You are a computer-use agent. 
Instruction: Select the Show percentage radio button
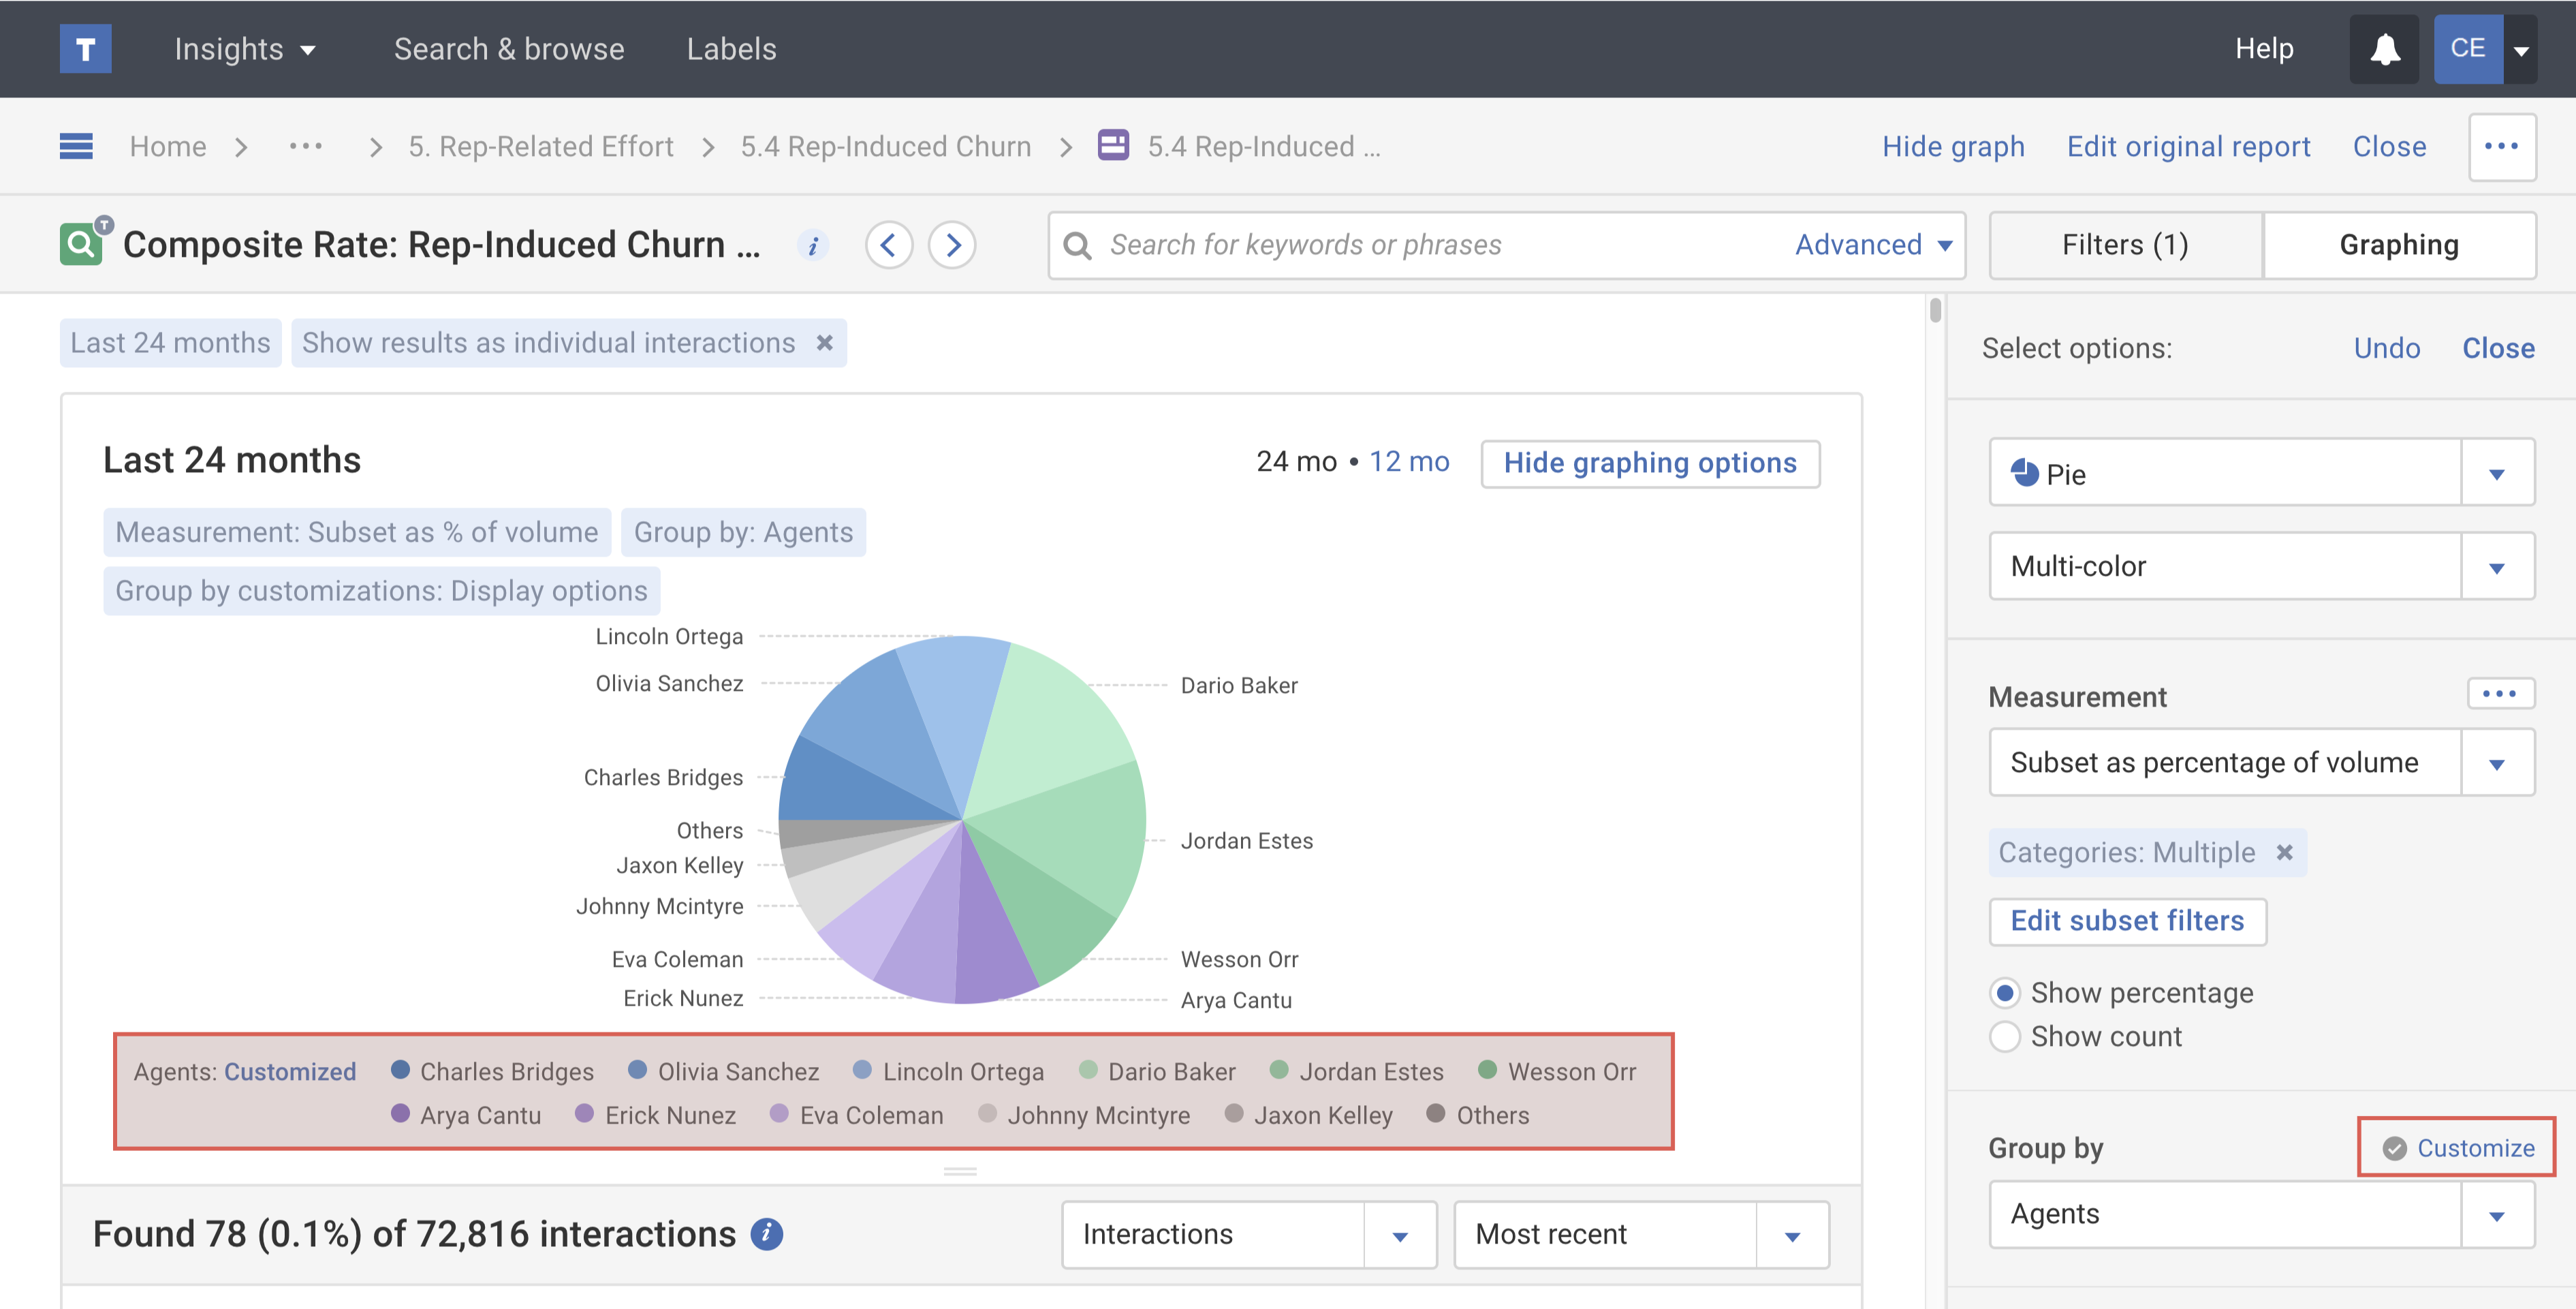coord(2004,993)
